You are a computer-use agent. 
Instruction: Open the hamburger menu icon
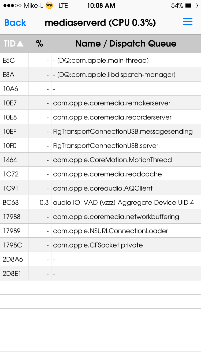pyautogui.click(x=188, y=22)
